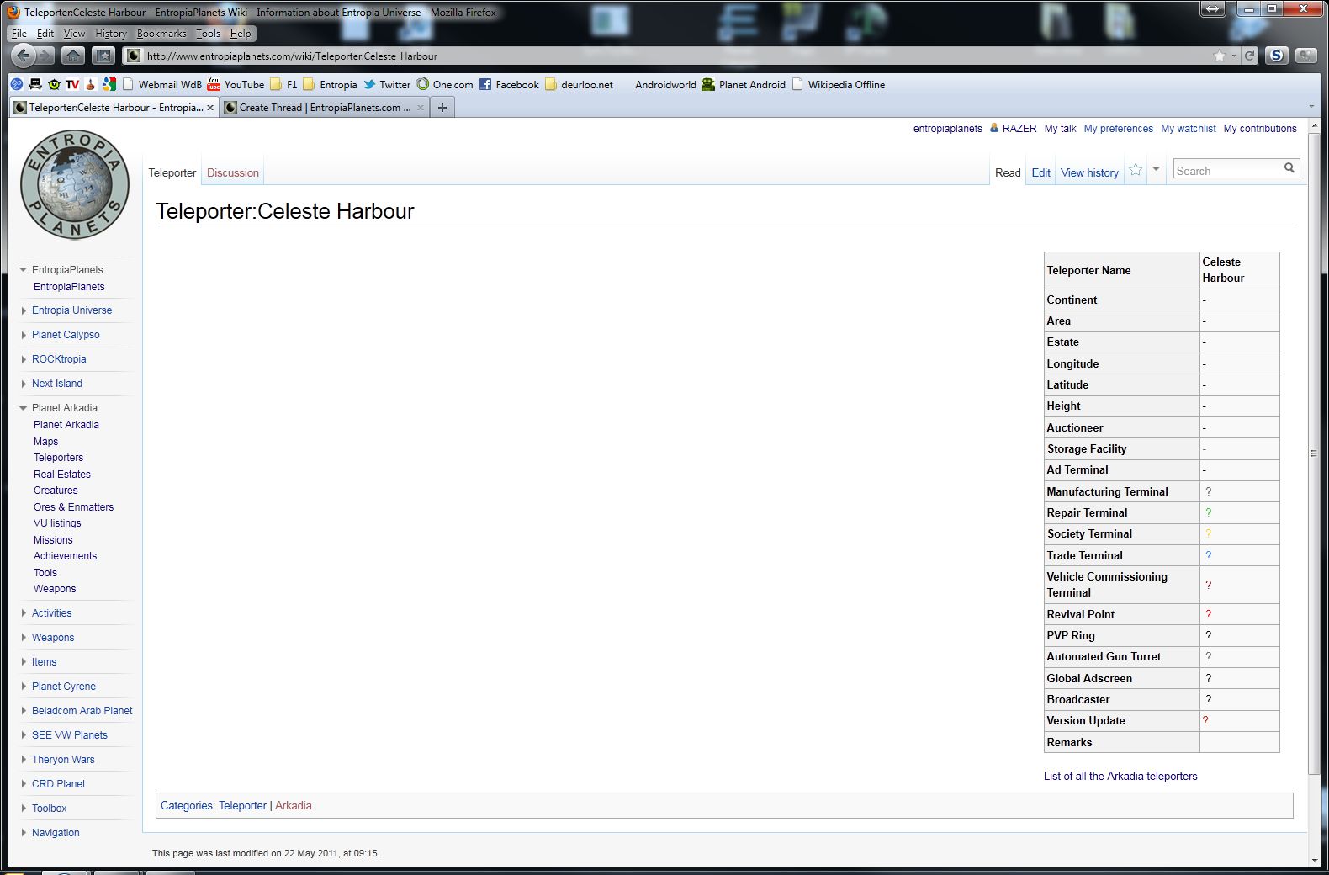
Task: Click the Skype S toolbar icon
Action: (1277, 56)
